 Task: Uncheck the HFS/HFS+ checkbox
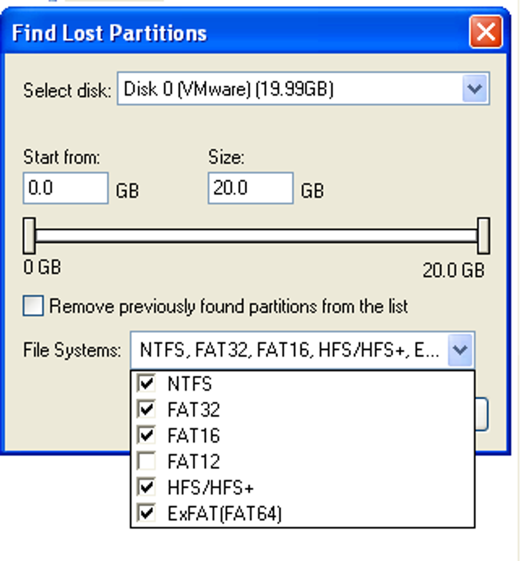[146, 487]
